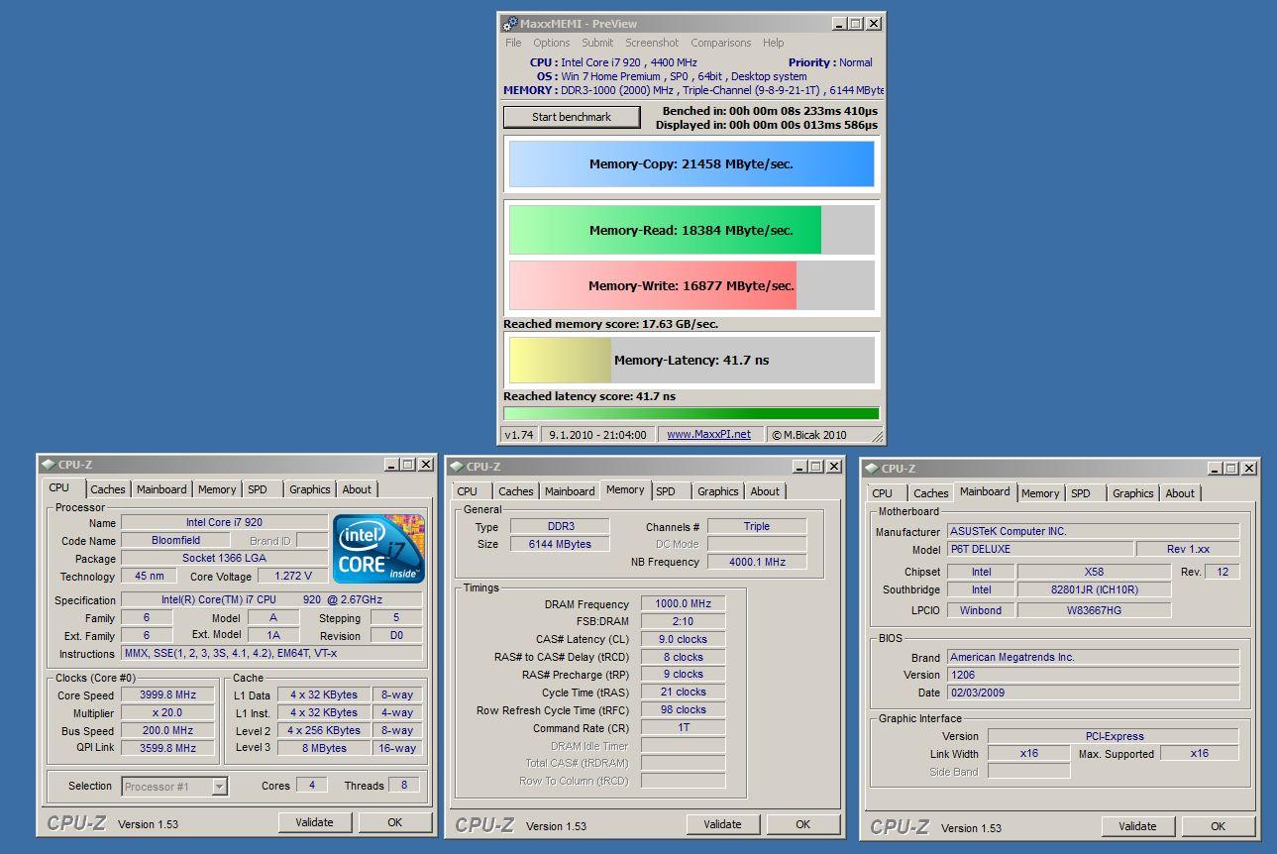
Task: Click the Start benchmark button
Action: 572,117
